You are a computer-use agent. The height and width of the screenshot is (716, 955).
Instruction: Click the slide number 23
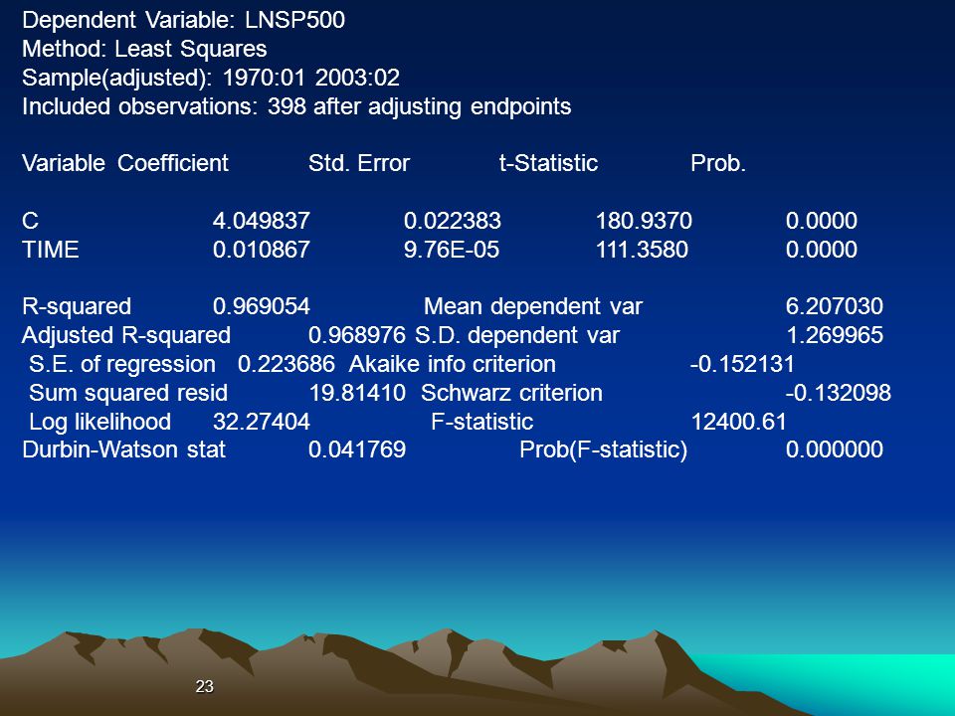tap(205, 687)
